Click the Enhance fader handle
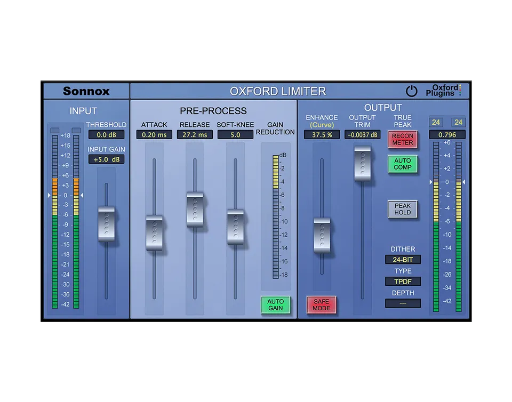Screen dimensions: 512x402 [322, 235]
